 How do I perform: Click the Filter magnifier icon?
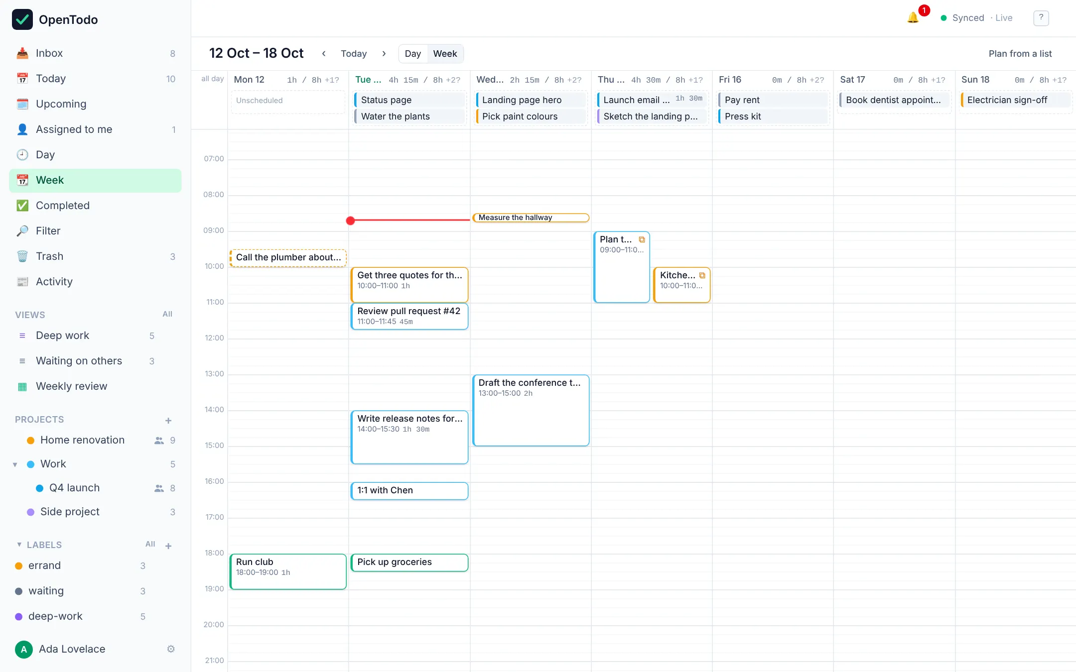(22, 231)
